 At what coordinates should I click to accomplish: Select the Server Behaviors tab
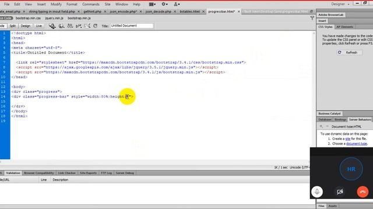click(x=360, y=120)
